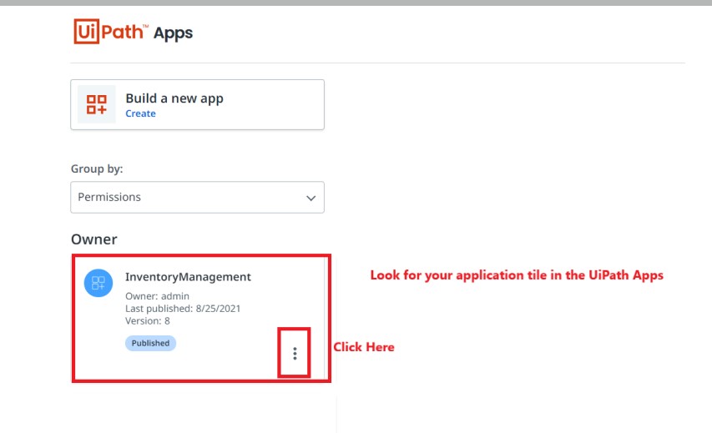This screenshot has width=712, height=433.
Task: Click the UiPath Apps logo
Action: point(133,32)
